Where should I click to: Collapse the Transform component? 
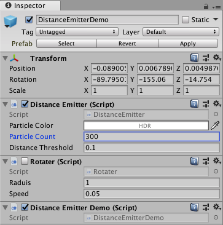pyautogui.click(x=5, y=58)
